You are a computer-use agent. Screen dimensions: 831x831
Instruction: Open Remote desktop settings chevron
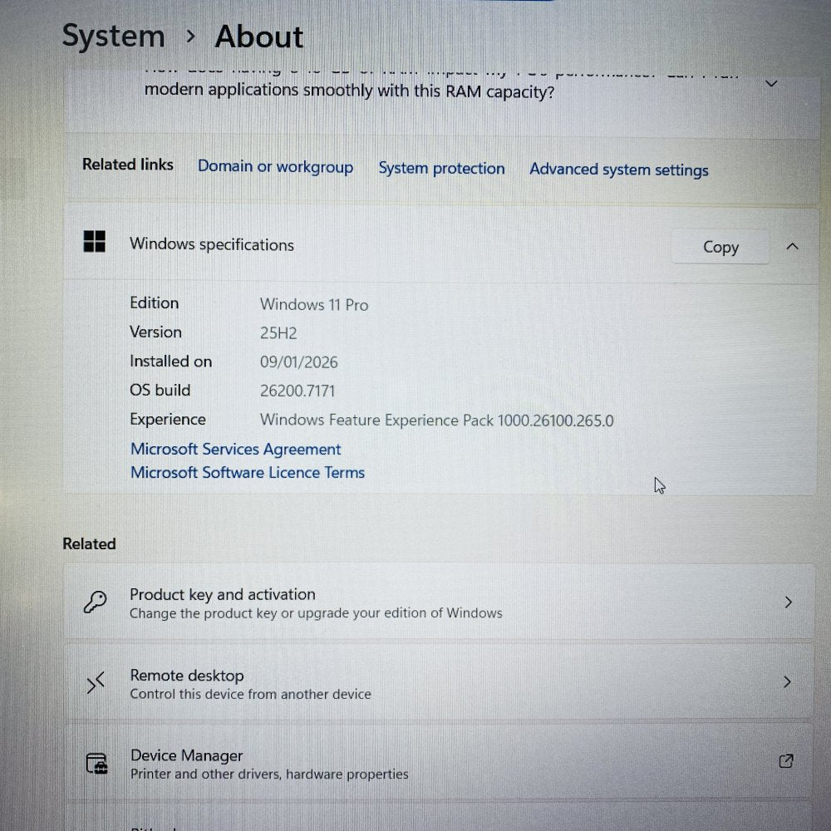(787, 681)
